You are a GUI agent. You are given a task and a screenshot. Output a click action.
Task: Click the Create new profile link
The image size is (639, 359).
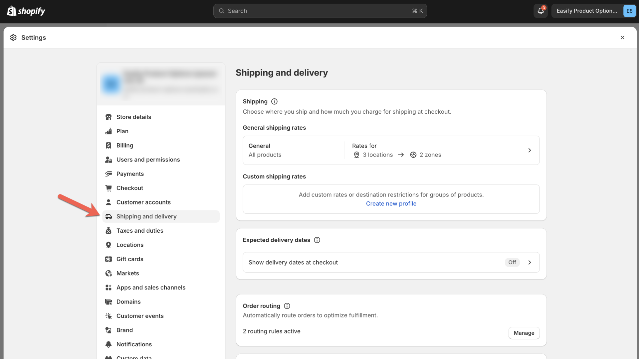click(391, 203)
